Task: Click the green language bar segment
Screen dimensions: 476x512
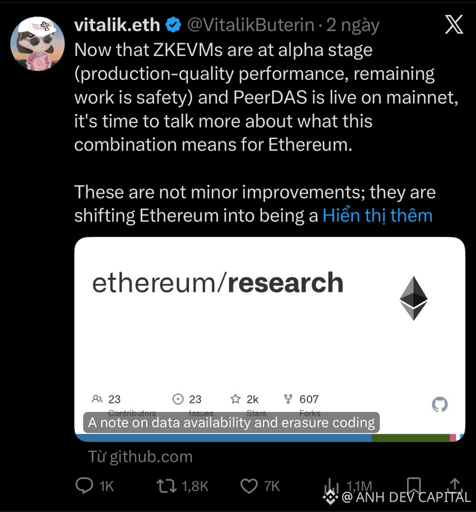Action: click(x=410, y=438)
